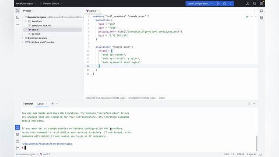Debug the current configuration
This screenshot has width=279, height=157.
tap(225, 3)
